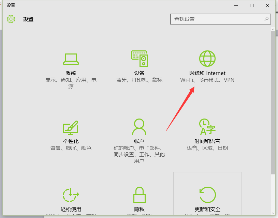Maximize the 设置 window
Viewport: 278px width, 218px height.
tap(252, 5)
